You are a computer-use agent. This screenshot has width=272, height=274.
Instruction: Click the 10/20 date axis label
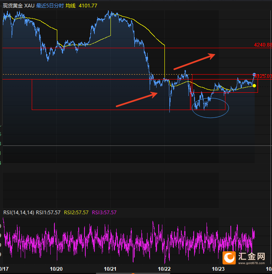tap(56, 269)
